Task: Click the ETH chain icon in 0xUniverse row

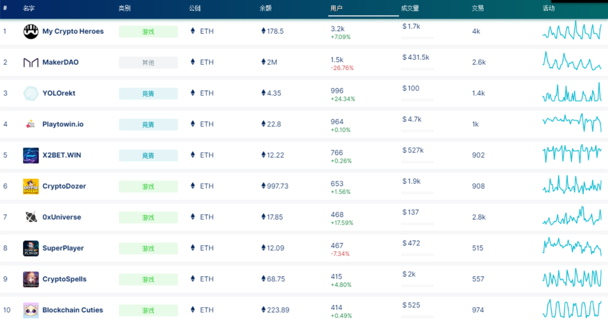Action: tap(193, 217)
